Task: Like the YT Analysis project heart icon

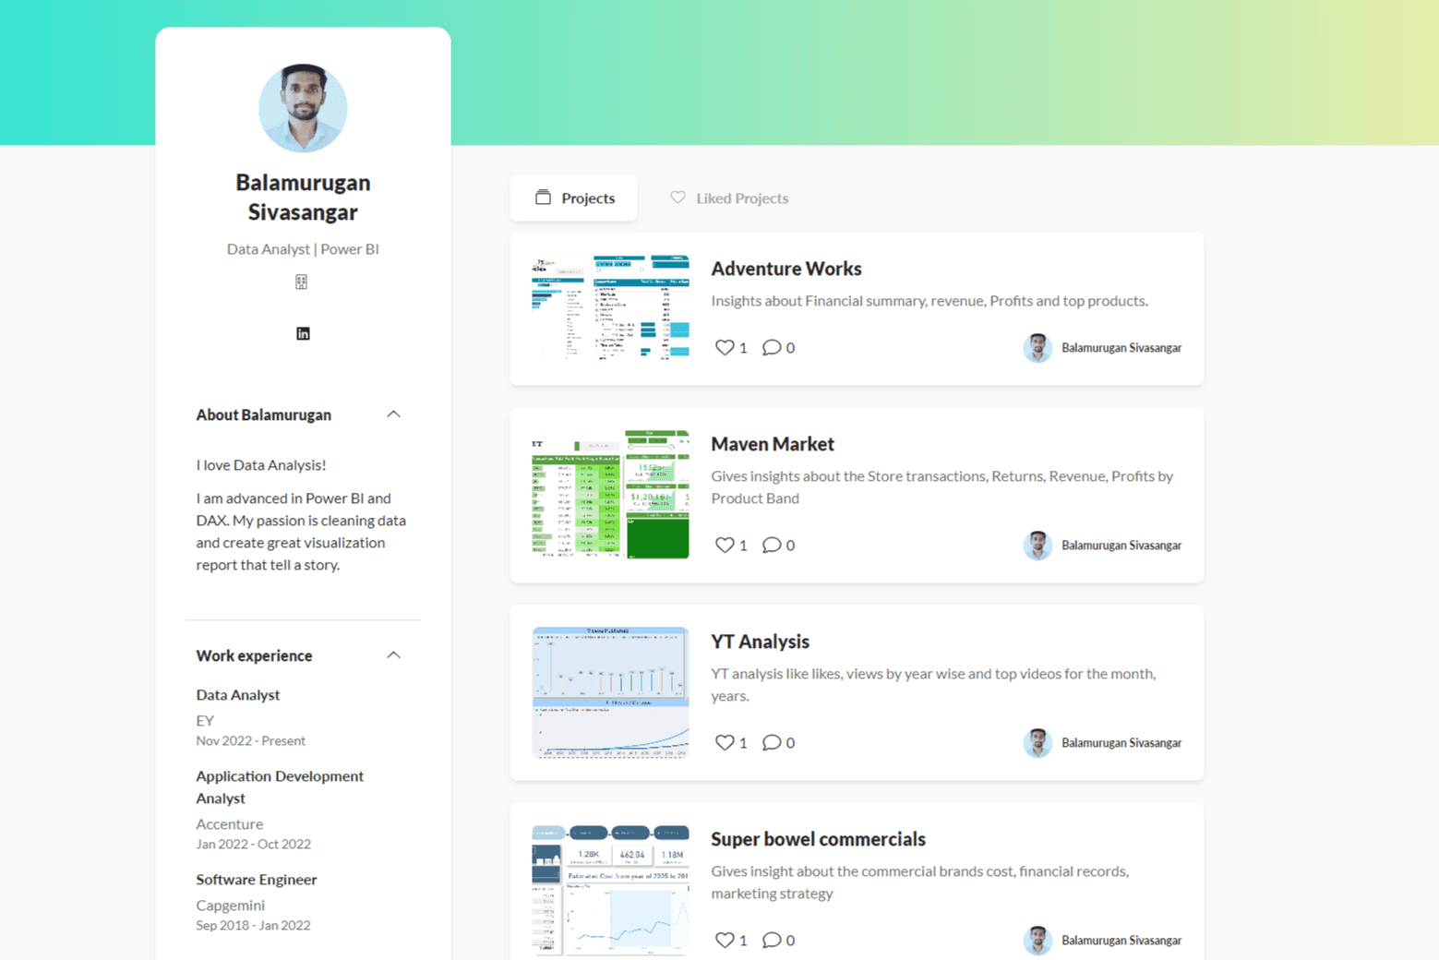Action: tap(725, 742)
